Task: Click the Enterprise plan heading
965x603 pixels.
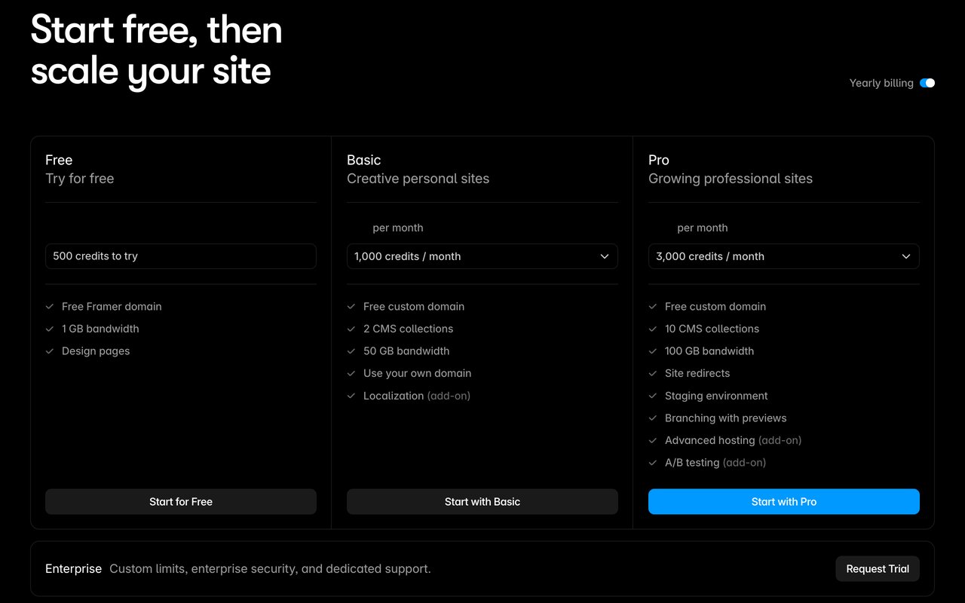Action: [73, 569]
